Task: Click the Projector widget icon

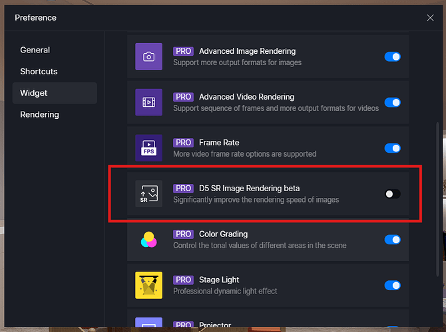Action: pyautogui.click(x=148, y=324)
